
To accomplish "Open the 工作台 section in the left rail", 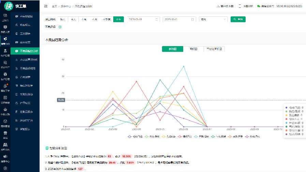I will pos(5,17).
